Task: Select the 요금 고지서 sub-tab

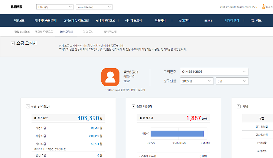Action: pyautogui.click(x=66, y=32)
